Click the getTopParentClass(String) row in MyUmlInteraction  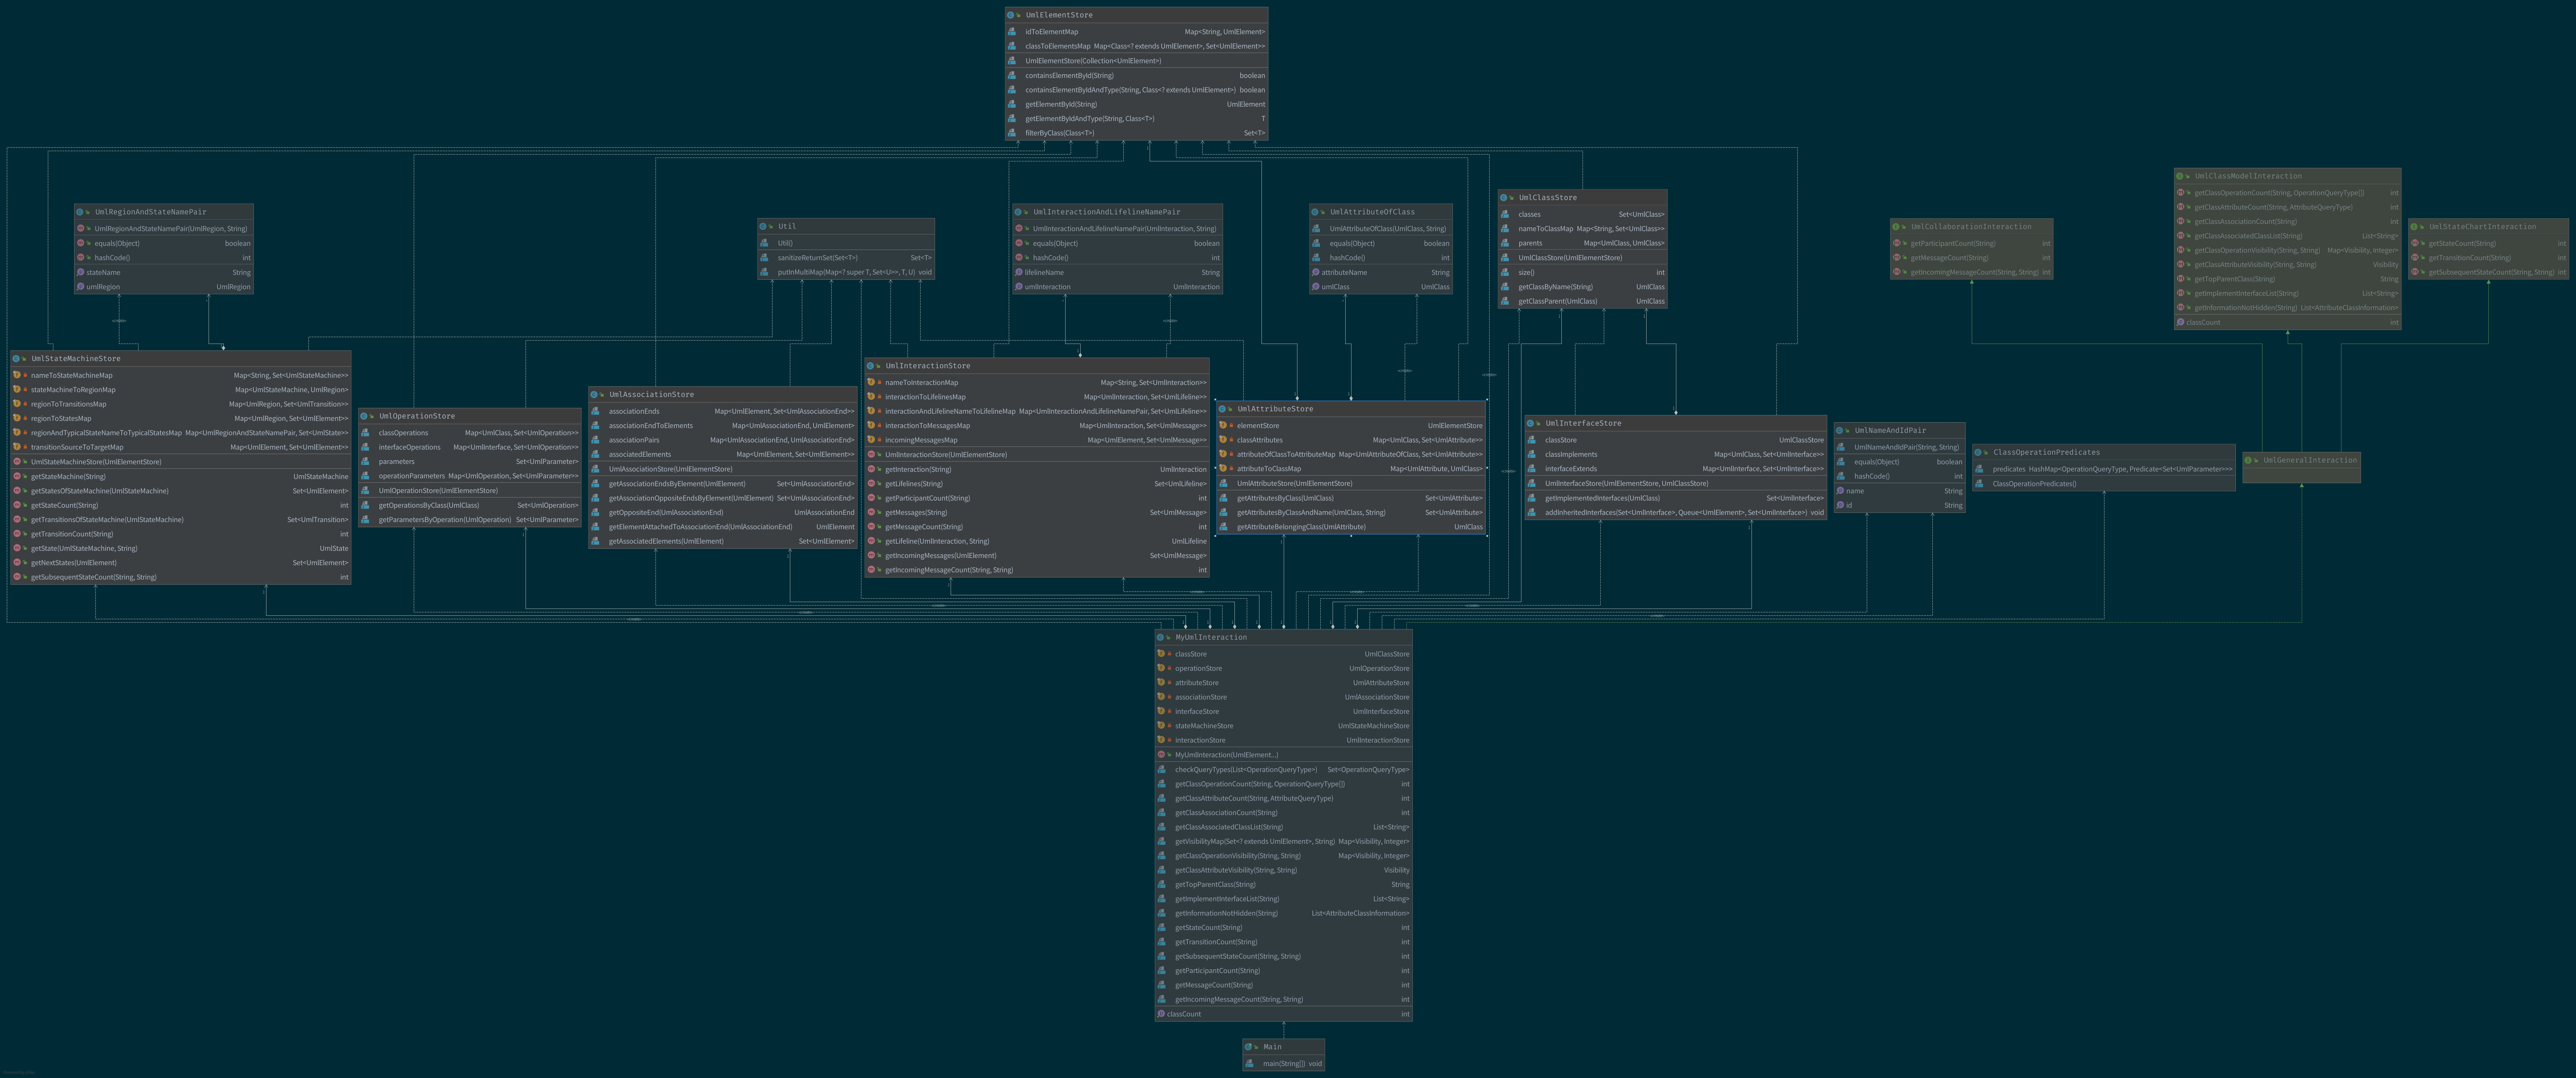pos(1215,884)
